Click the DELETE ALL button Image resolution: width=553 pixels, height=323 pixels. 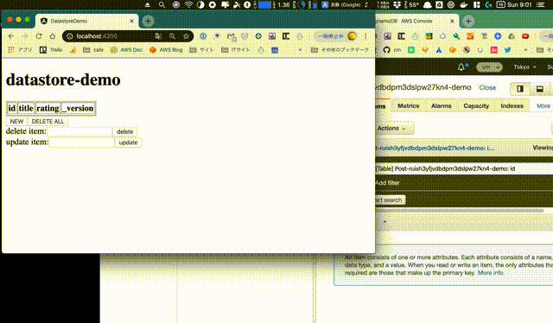48,121
